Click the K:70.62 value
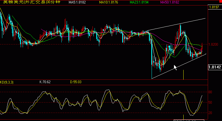This screenshot has width=222, height=121. click(x=45, y=82)
